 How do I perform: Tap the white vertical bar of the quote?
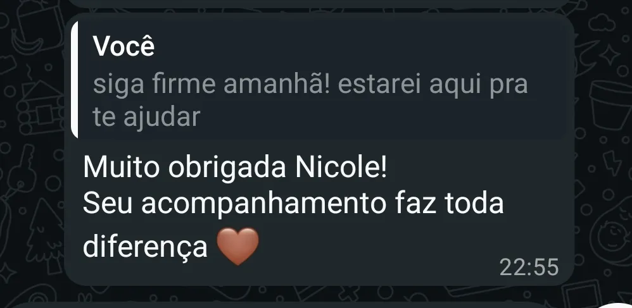pyautogui.click(x=74, y=80)
